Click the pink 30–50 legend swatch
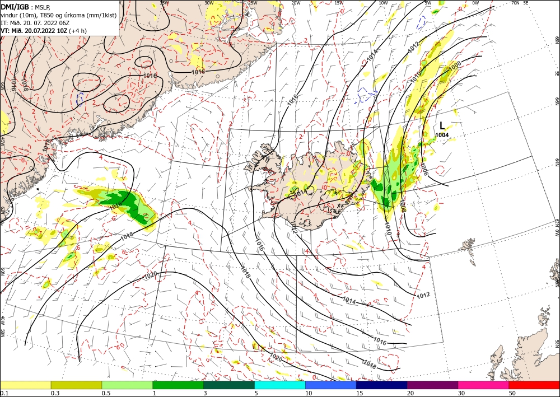The image size is (560, 397). [x=484, y=385]
